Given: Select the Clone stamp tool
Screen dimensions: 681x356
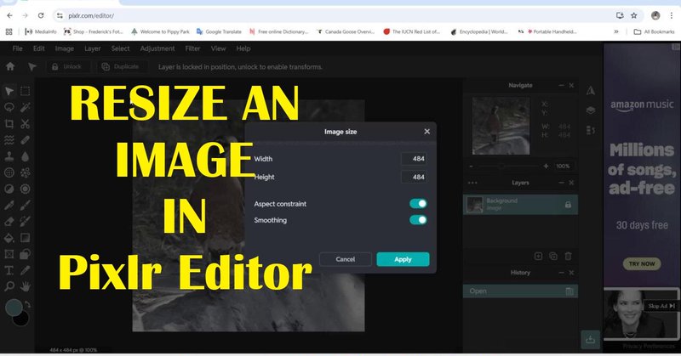Looking at the screenshot, I should (x=9, y=156).
